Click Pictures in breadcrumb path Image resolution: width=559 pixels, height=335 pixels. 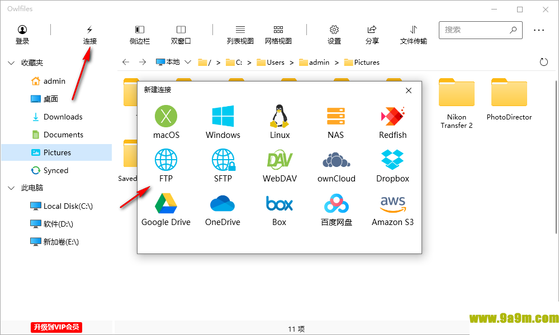click(x=362, y=63)
